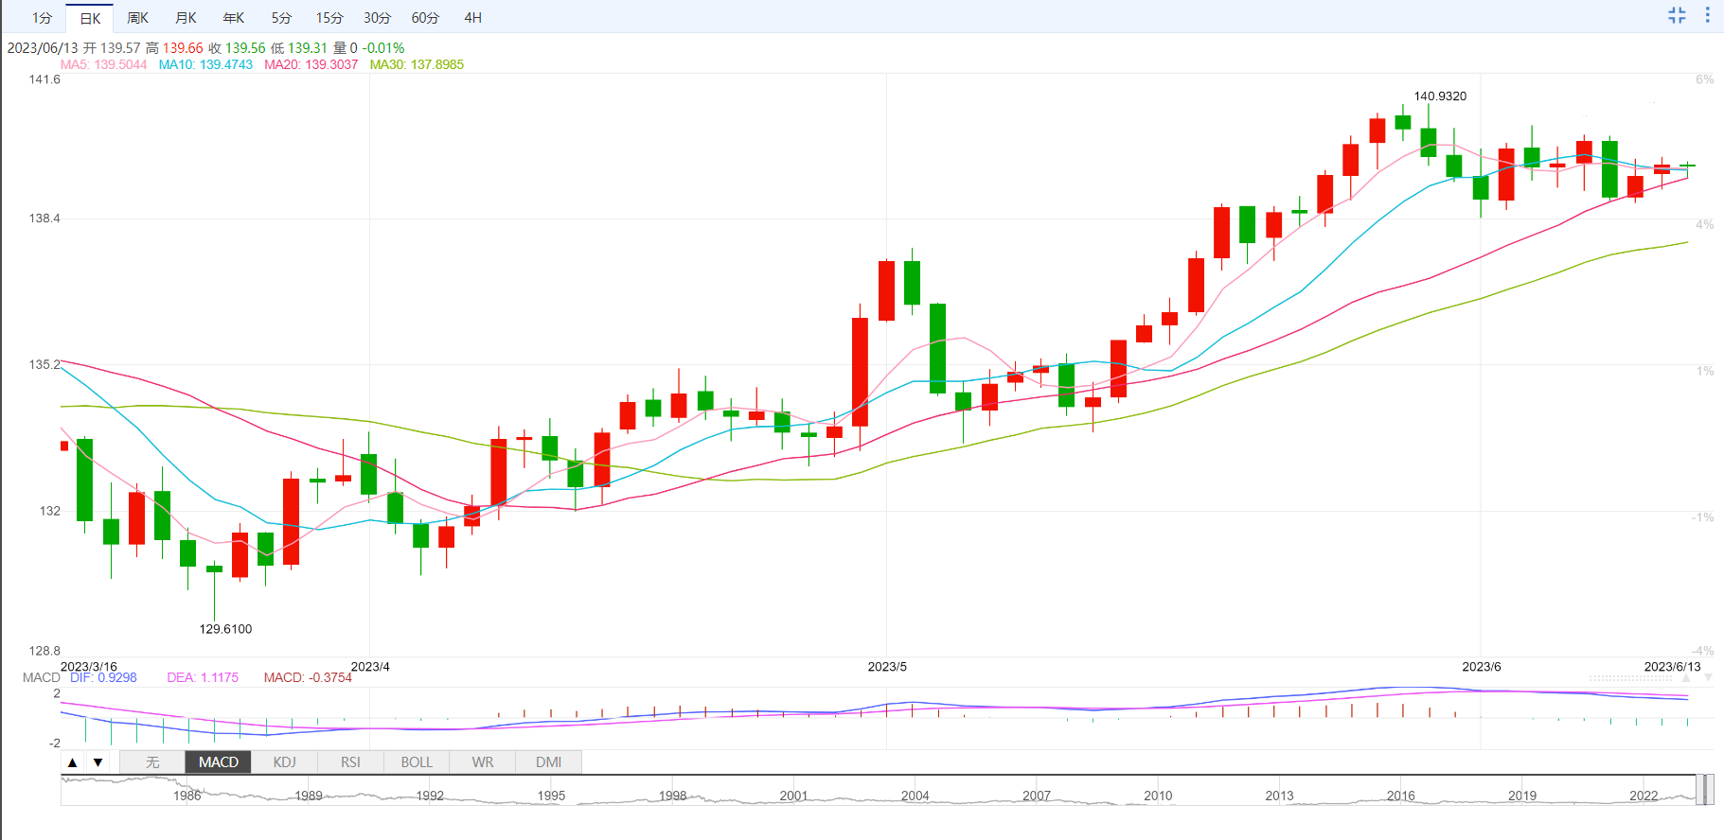Image resolution: width=1724 pixels, height=840 pixels.
Task: Select the 无 (none) indicator option
Action: click(x=152, y=762)
